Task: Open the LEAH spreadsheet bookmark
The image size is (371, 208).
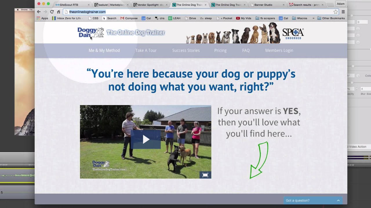Action: (x=174, y=18)
